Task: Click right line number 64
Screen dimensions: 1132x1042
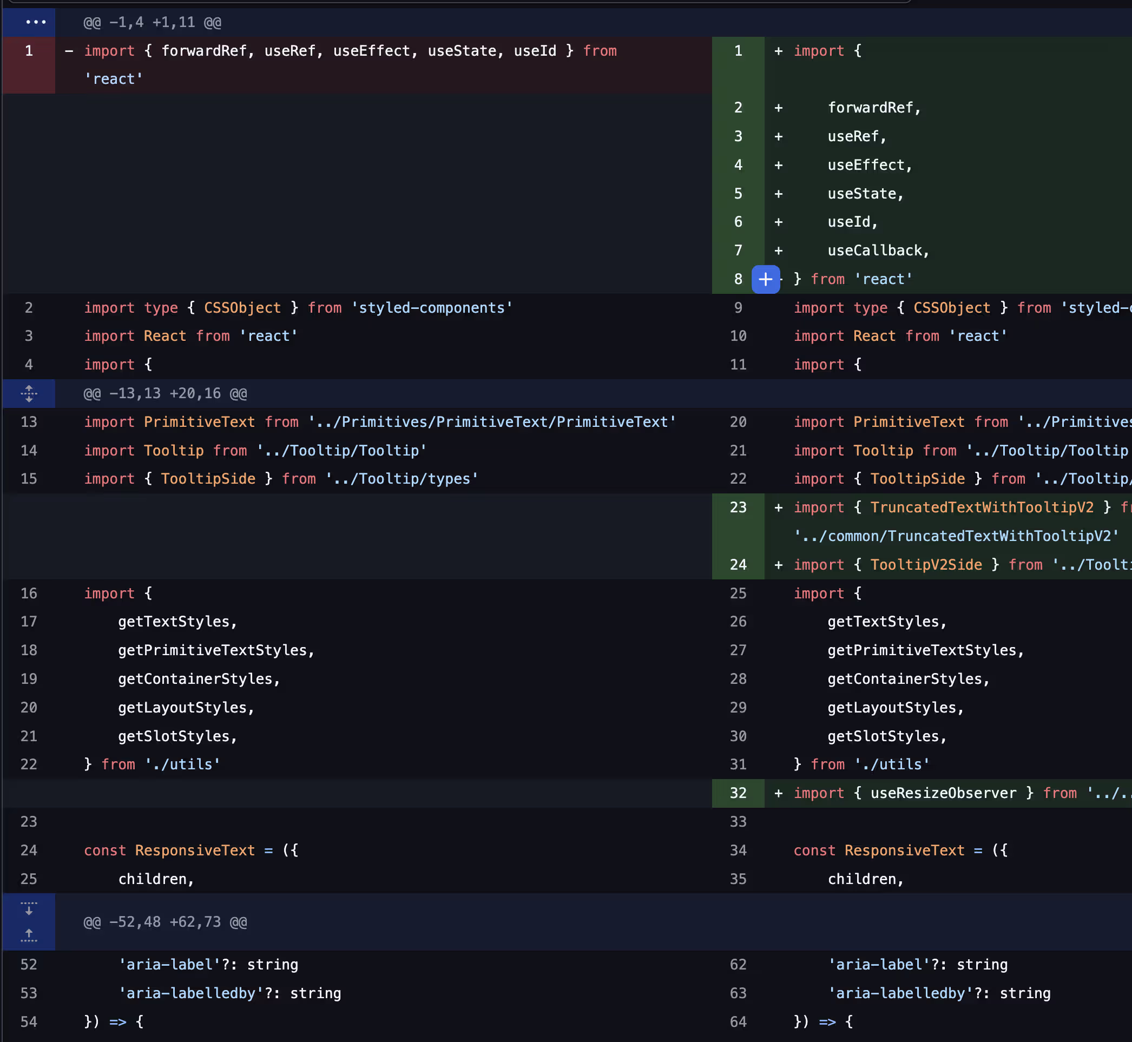Action: click(x=738, y=1021)
